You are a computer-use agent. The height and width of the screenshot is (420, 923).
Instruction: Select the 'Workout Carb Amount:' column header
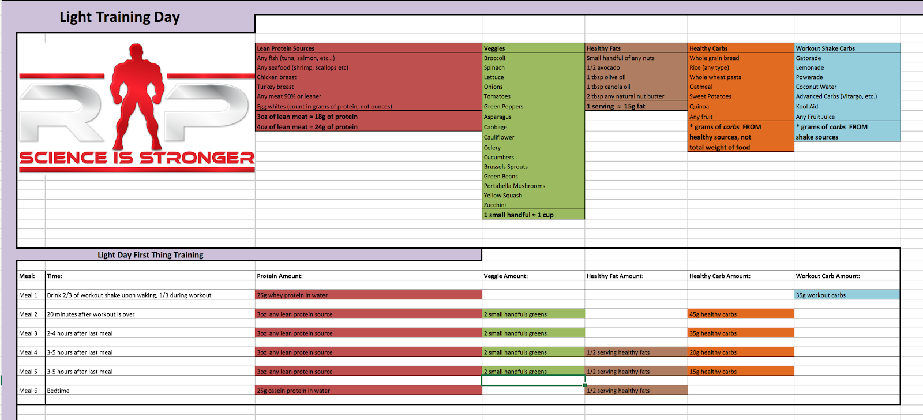[x=847, y=276]
